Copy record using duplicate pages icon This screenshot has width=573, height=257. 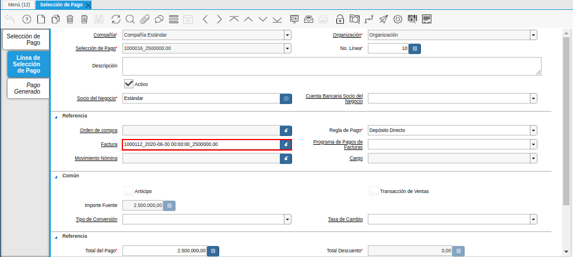(55, 19)
